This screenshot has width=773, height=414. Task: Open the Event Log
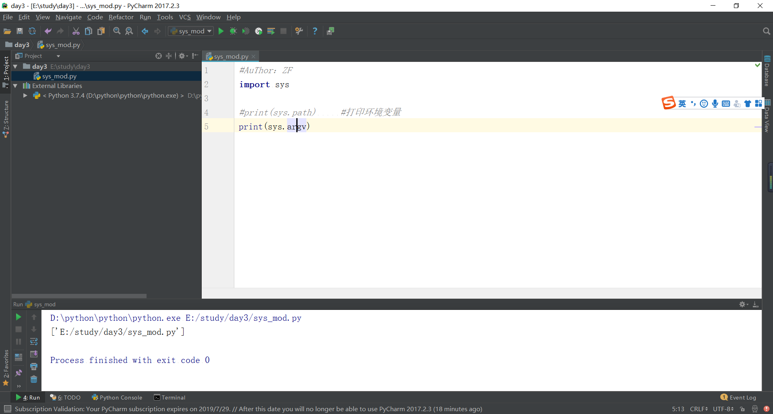click(738, 397)
